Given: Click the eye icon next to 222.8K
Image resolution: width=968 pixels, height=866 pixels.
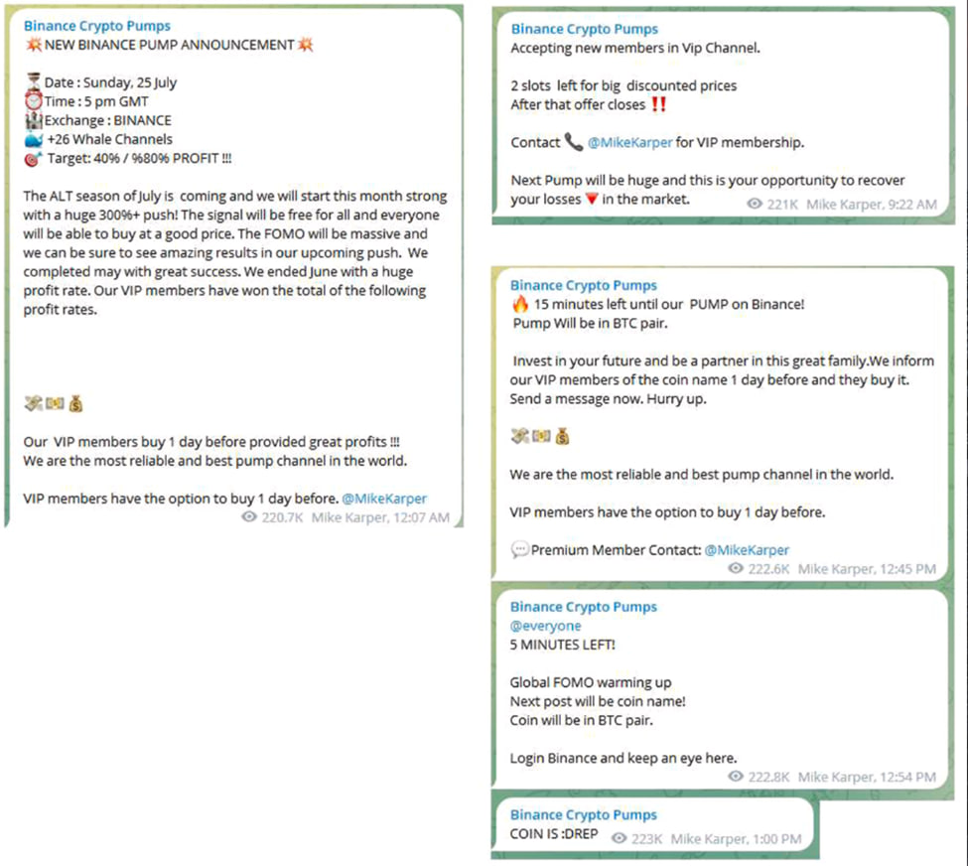Looking at the screenshot, I should coord(736,777).
